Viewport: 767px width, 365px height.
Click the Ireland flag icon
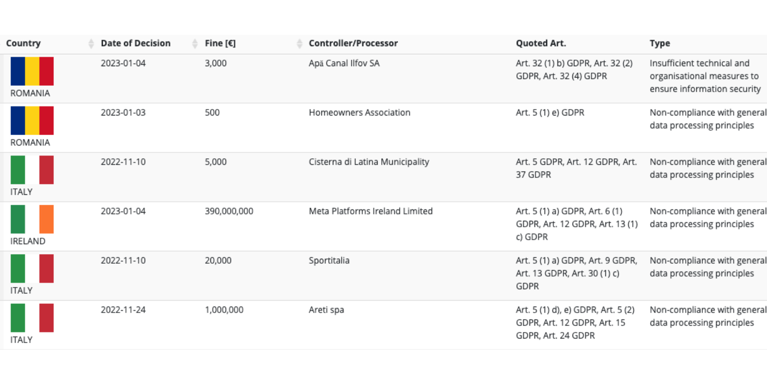click(x=32, y=219)
